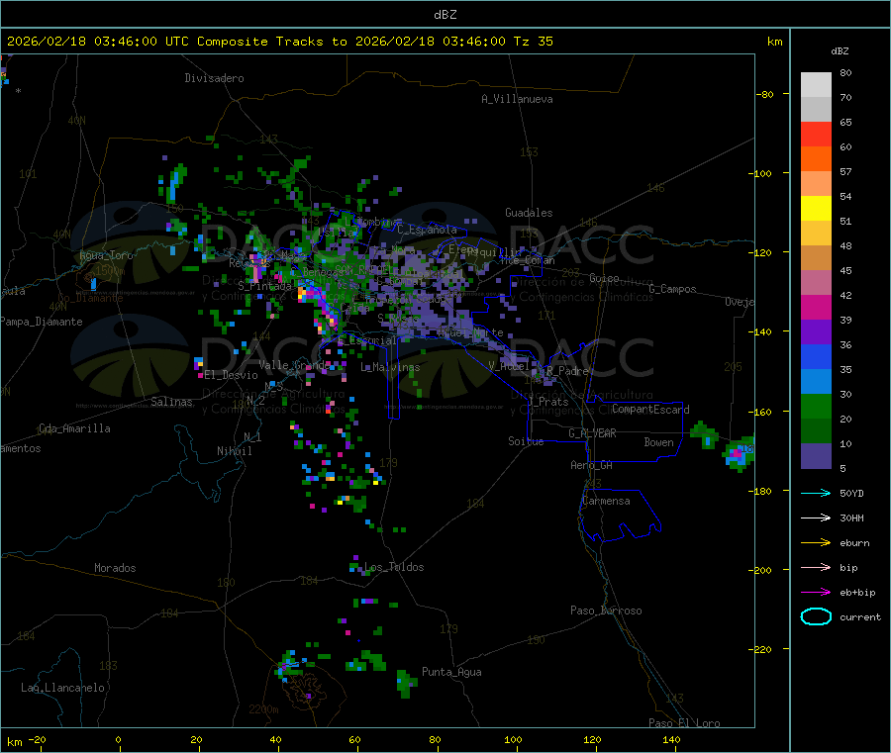Viewport: 891px width, 753px height.
Task: Pick the yellow 51-54 dBZ color swatch
Action: coord(816,209)
